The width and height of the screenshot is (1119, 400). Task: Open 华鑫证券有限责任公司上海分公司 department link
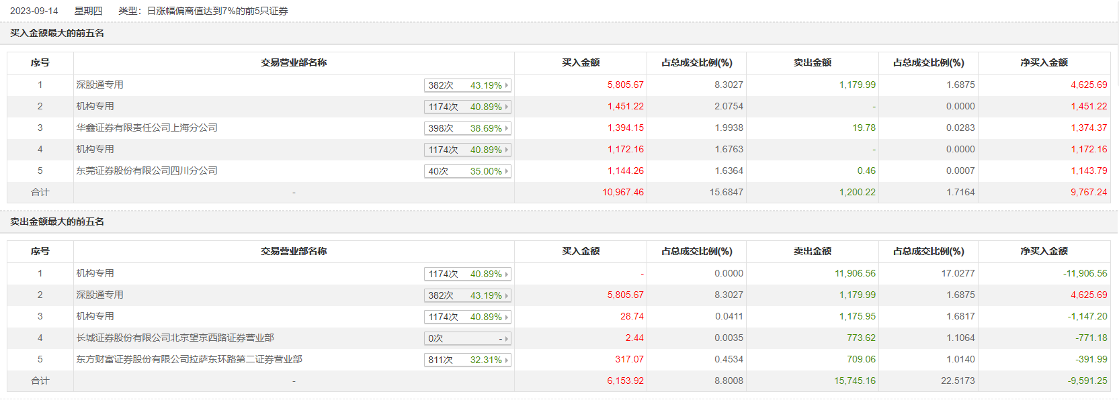147,128
